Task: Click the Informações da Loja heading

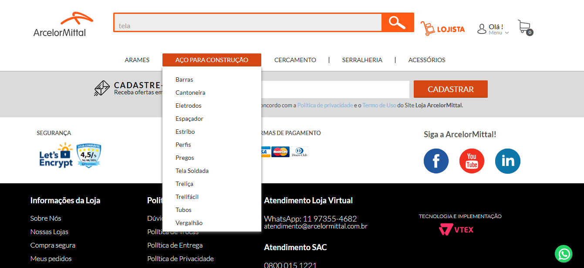Action: click(x=65, y=200)
